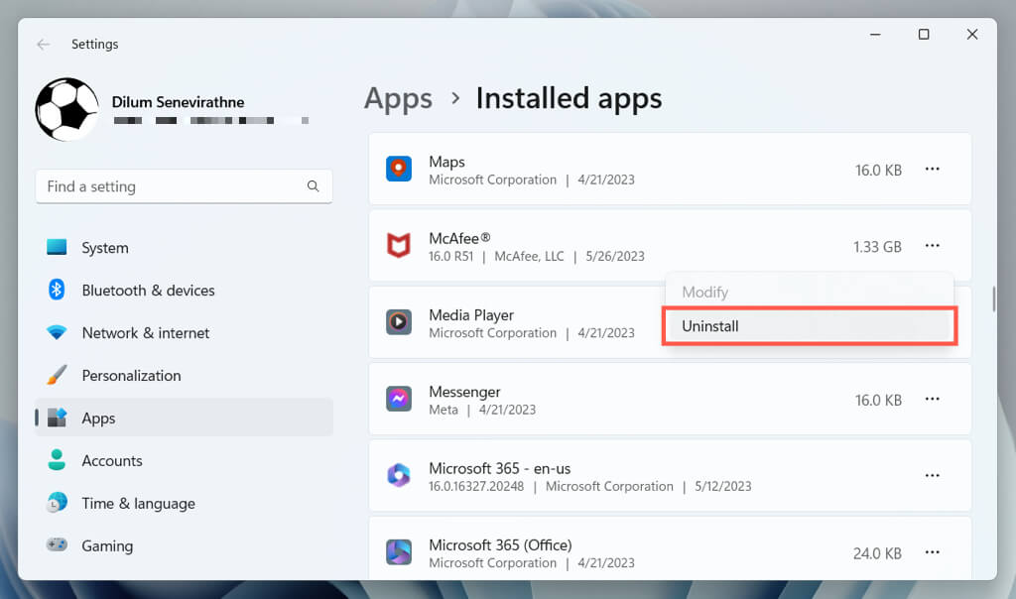The height and width of the screenshot is (599, 1016).
Task: Click the Accounts person icon
Action: click(x=57, y=460)
